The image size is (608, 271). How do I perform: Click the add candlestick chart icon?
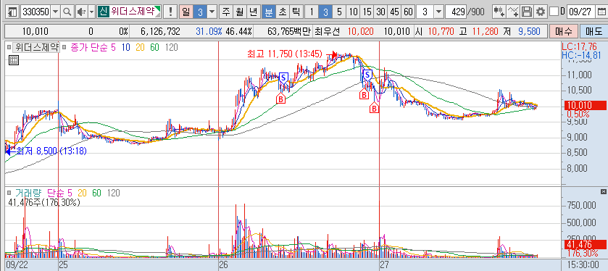tap(499, 12)
